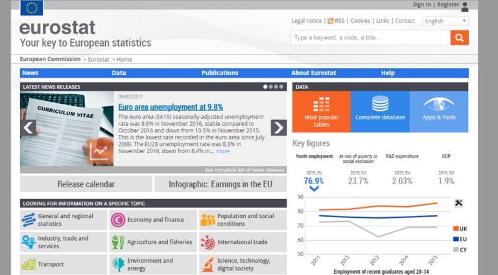Click Transport truck icon

tap(29, 264)
